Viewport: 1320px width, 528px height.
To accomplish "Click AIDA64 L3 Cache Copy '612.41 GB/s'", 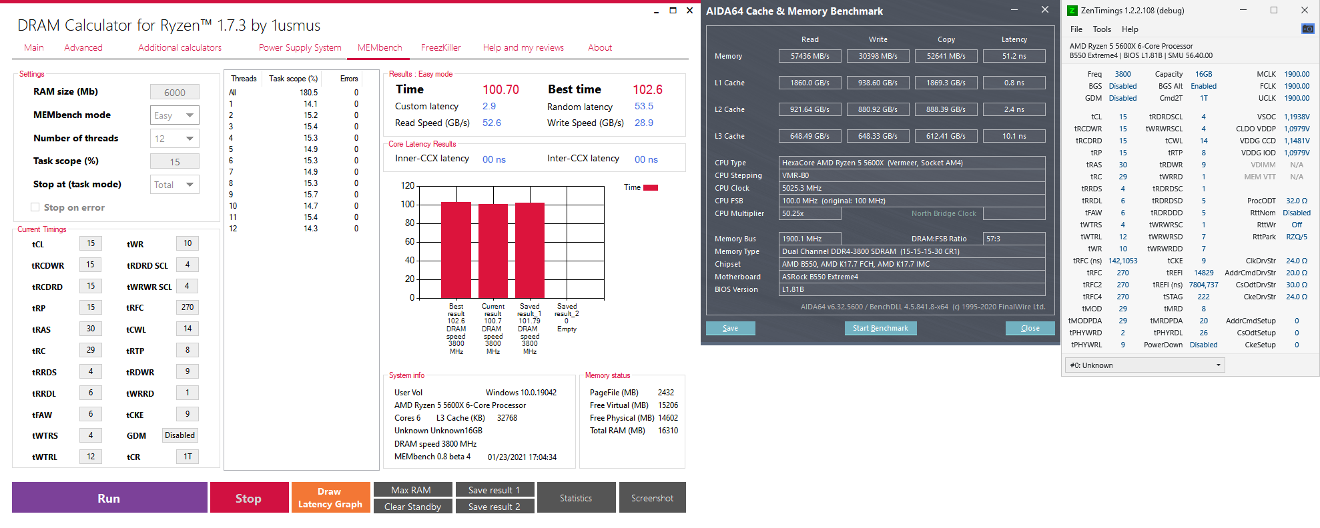I will tap(946, 136).
